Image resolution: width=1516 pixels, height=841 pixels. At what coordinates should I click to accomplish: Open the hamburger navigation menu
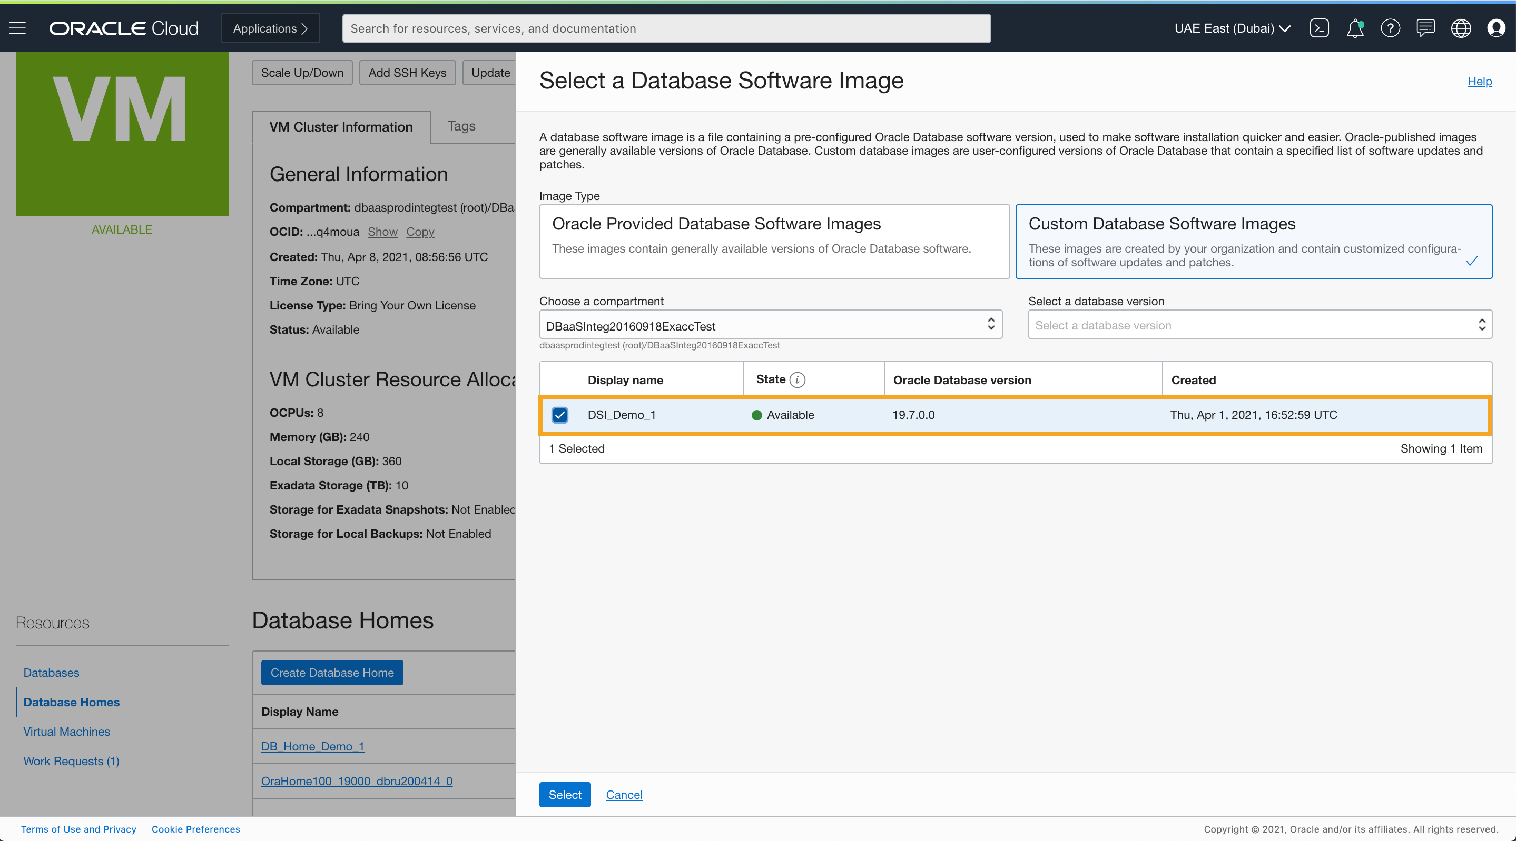point(18,28)
